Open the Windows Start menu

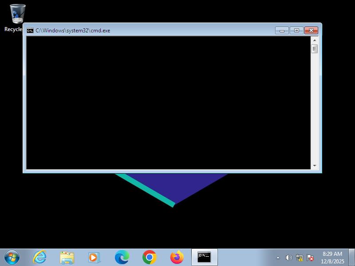12,257
